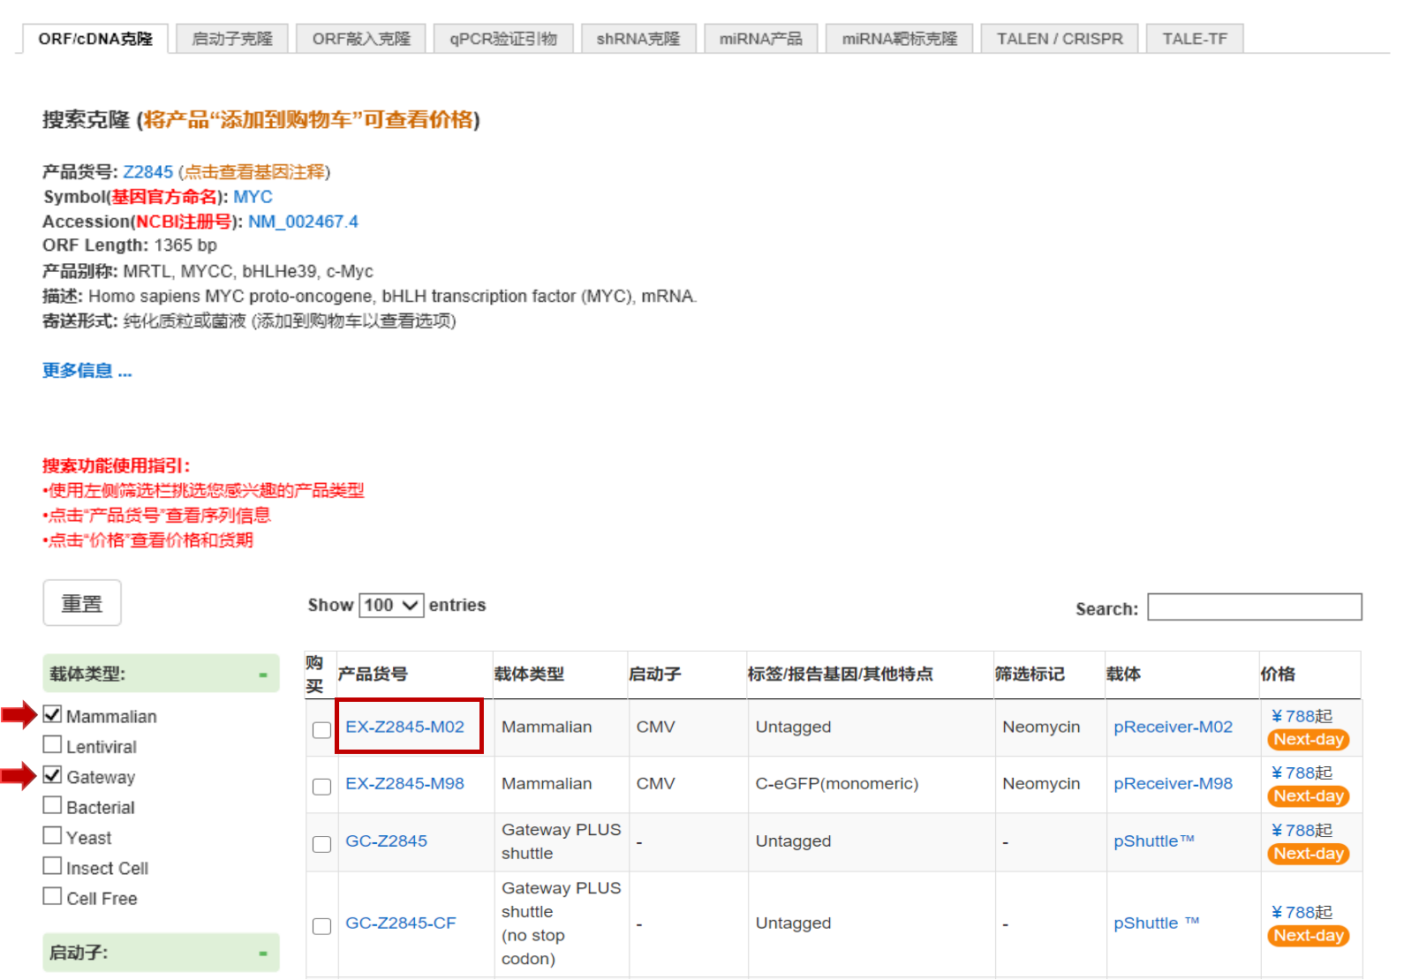
Task: Click 点击查看基因注释 annotation link
Action: [x=254, y=172]
